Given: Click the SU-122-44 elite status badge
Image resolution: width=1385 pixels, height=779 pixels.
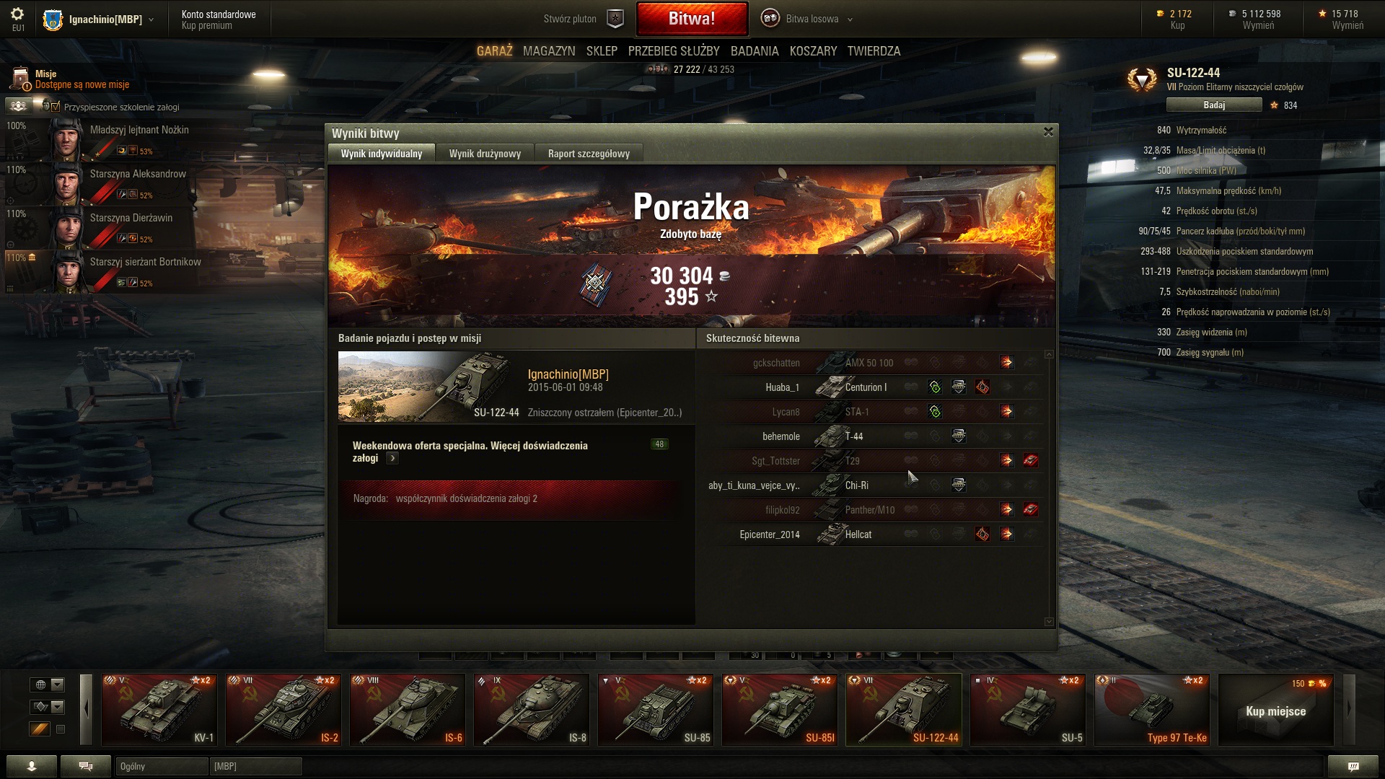Looking at the screenshot, I should (1142, 79).
